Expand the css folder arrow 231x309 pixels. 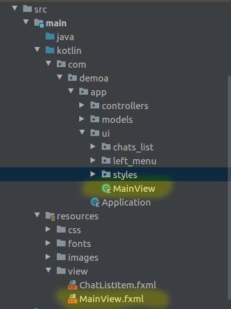[48, 229]
